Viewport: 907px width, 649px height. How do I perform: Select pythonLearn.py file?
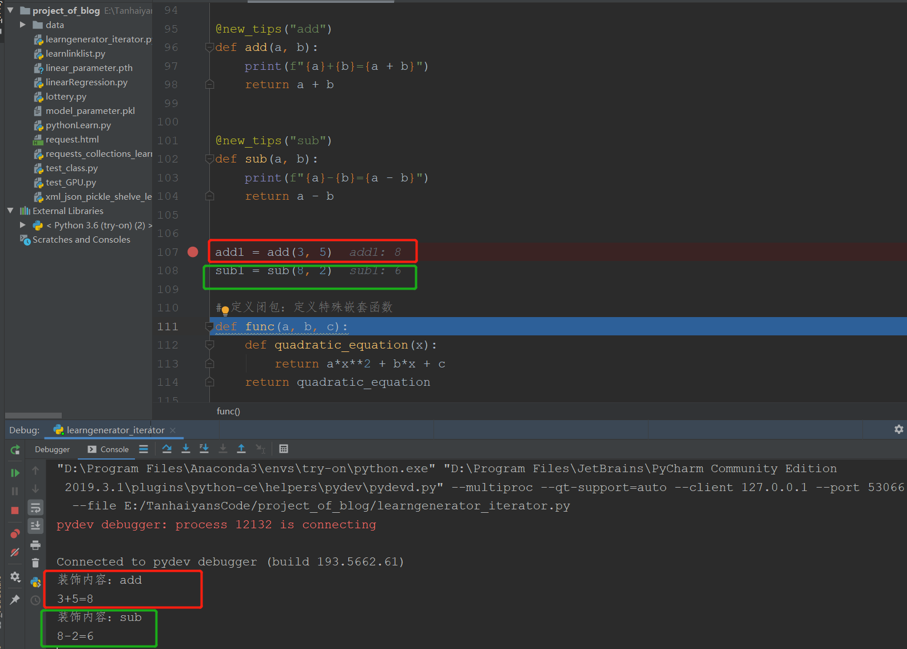click(72, 125)
